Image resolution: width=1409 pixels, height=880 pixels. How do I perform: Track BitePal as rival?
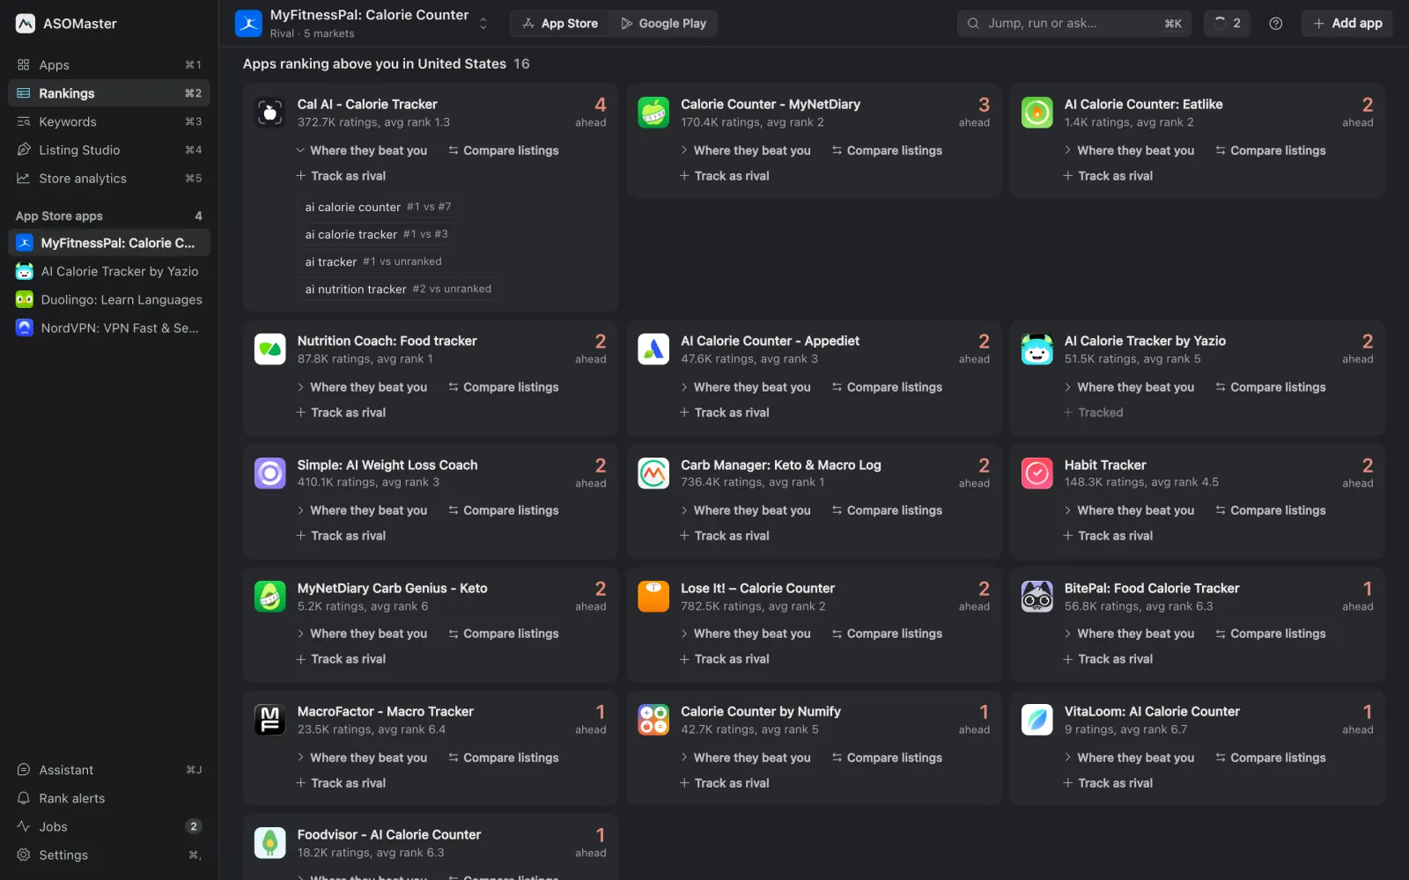1108,659
